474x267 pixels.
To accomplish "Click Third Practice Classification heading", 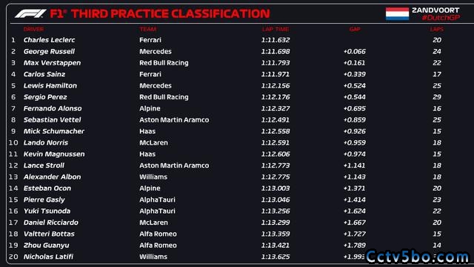I will (x=170, y=13).
